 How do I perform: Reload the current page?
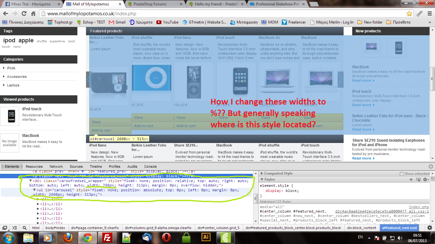coord(24,14)
